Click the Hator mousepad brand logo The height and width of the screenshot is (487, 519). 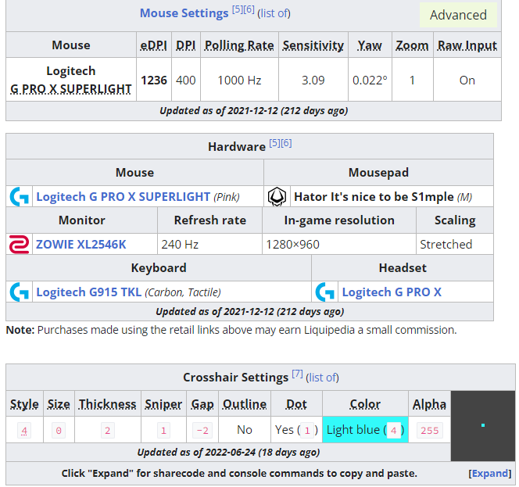277,196
